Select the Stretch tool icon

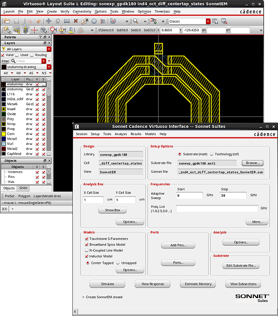point(67,21)
